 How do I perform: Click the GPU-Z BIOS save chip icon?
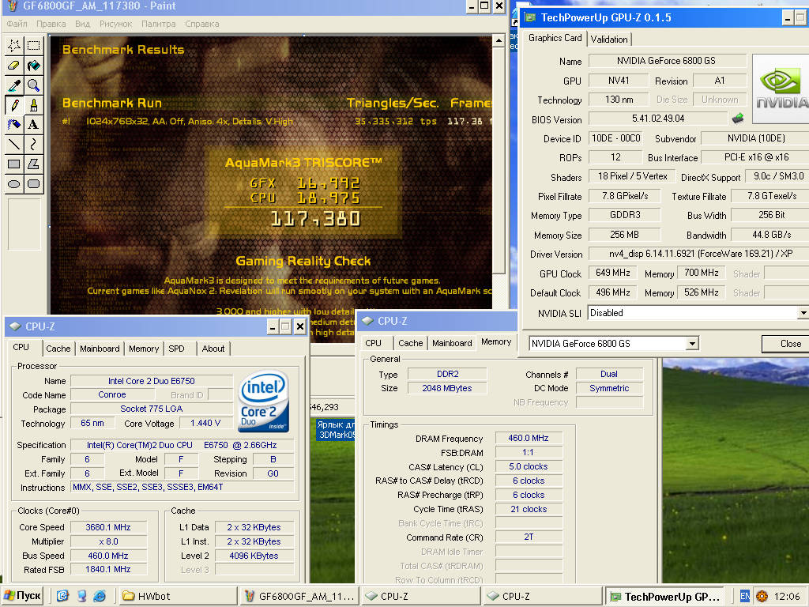click(x=738, y=119)
